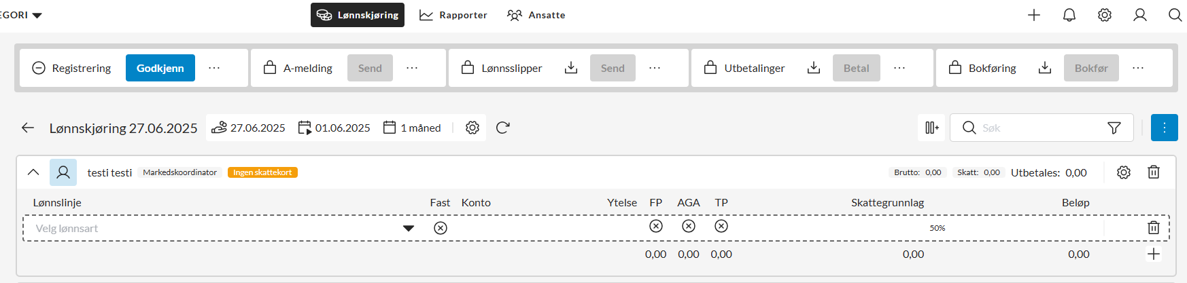Image resolution: width=1187 pixels, height=283 pixels.
Task: Delete employee testi testi with trash icon
Action: coord(1154,172)
